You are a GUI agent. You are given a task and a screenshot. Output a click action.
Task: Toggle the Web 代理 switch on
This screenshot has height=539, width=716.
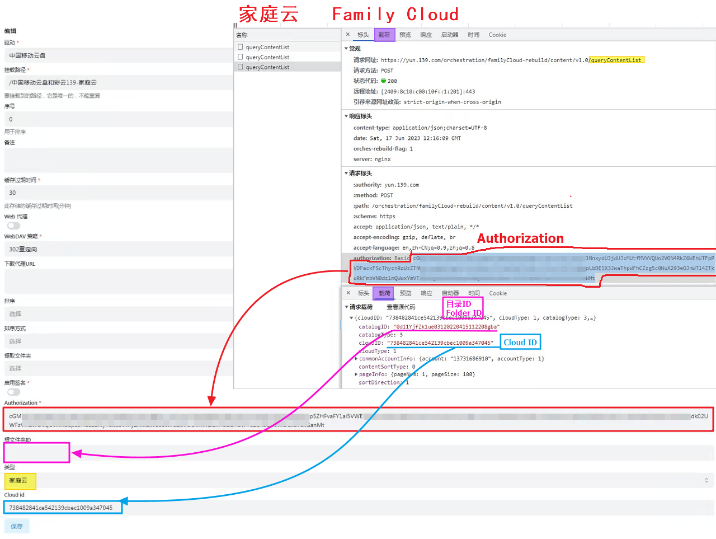[x=12, y=225]
